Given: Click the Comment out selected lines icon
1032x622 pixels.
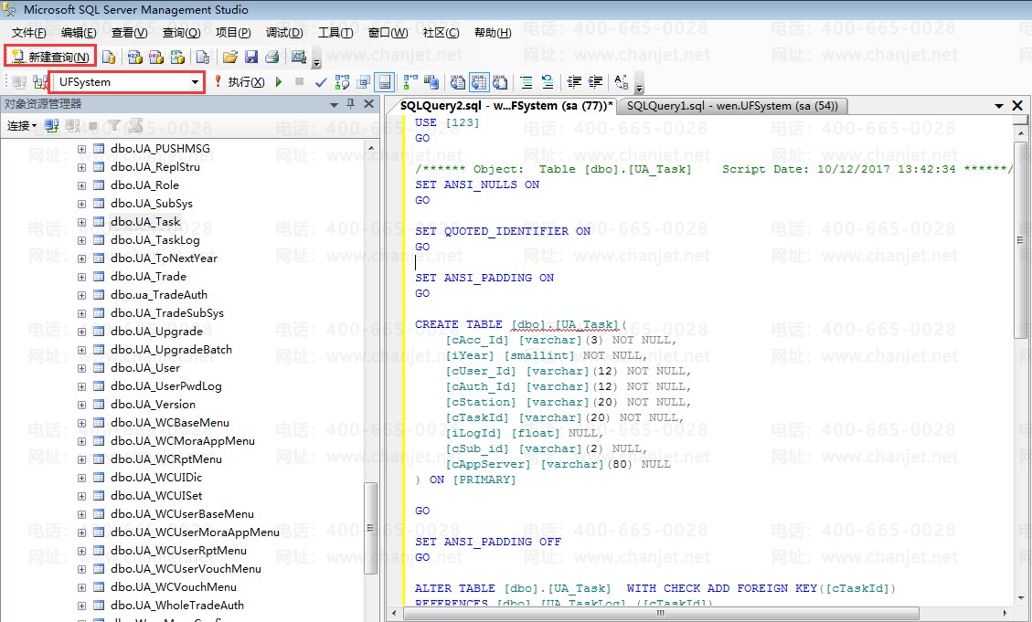Looking at the screenshot, I should (527, 82).
